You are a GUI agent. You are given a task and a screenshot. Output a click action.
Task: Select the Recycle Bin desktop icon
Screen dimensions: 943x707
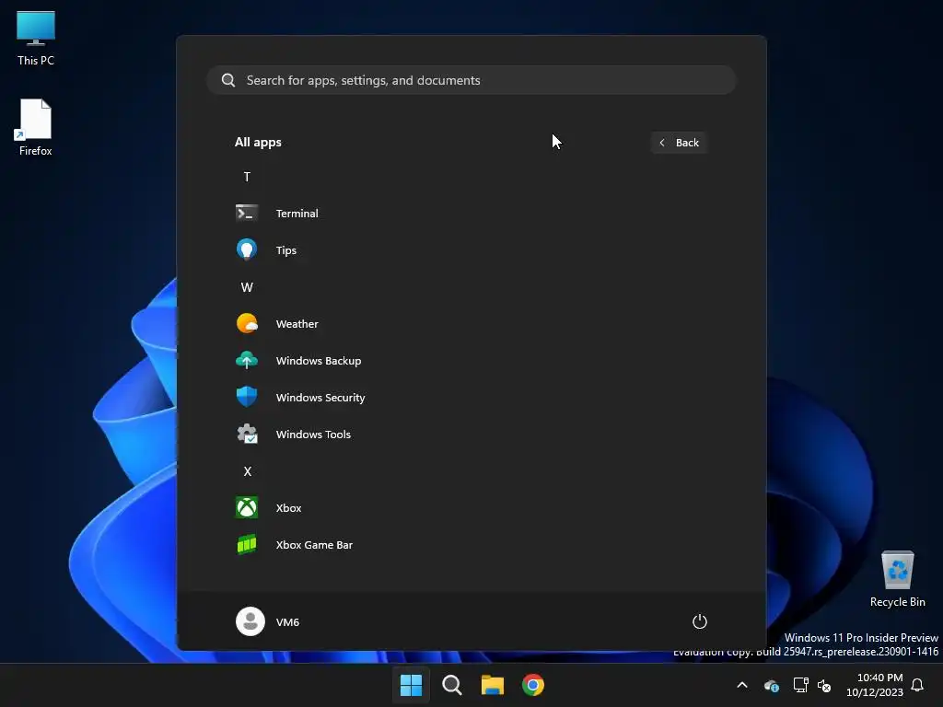[897, 579]
